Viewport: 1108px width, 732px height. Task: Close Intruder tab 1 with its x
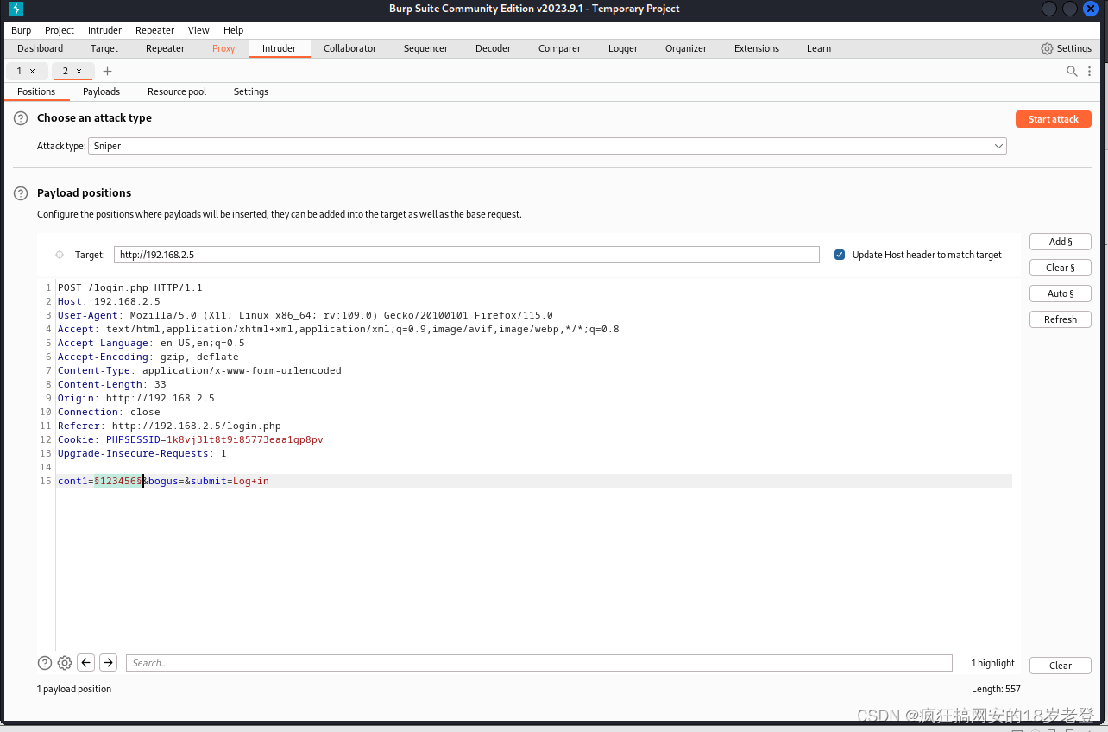click(33, 71)
